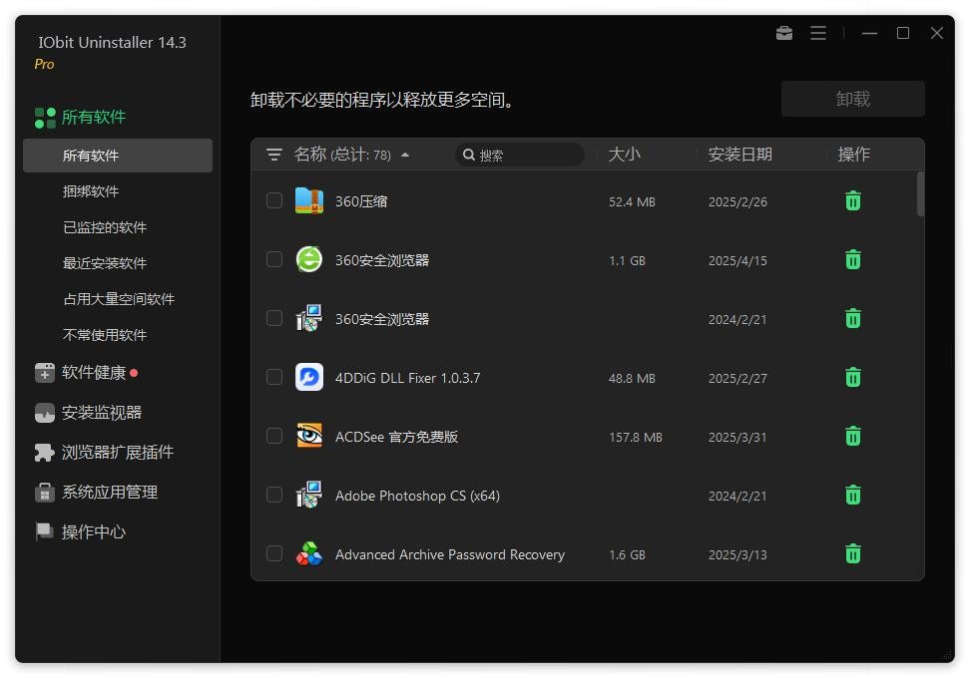
Task: Tick the 4DDiG DLL Fixer 1.0.3.7 checkbox
Action: coord(274,377)
